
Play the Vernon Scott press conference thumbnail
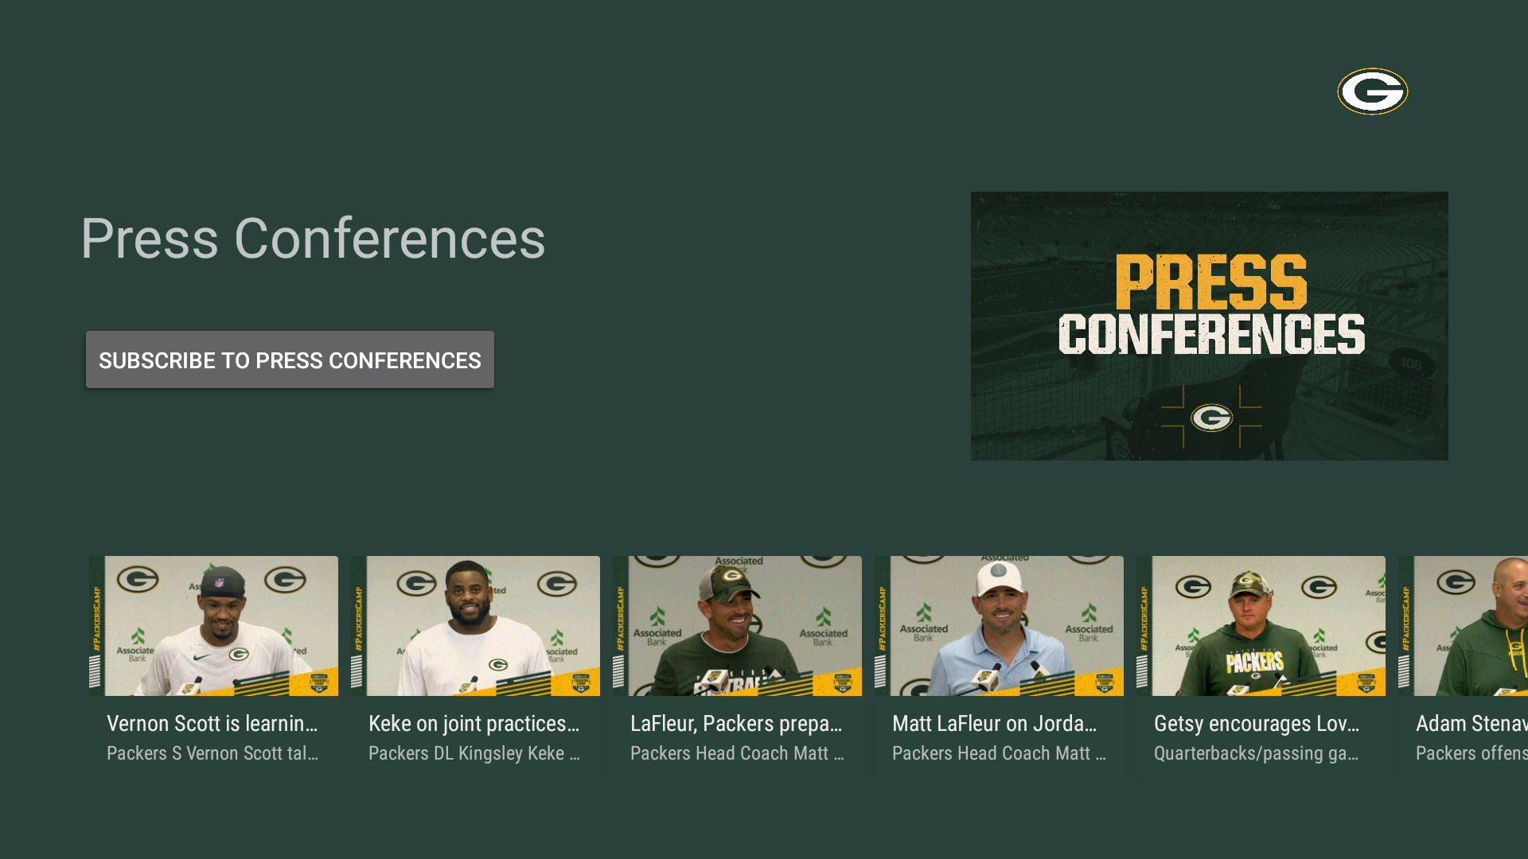click(213, 625)
